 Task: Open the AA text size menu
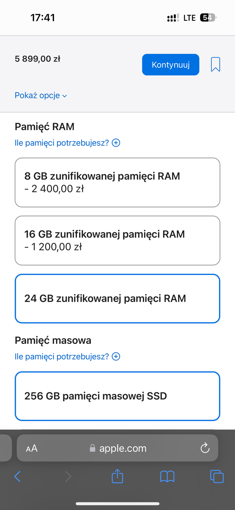point(31,448)
